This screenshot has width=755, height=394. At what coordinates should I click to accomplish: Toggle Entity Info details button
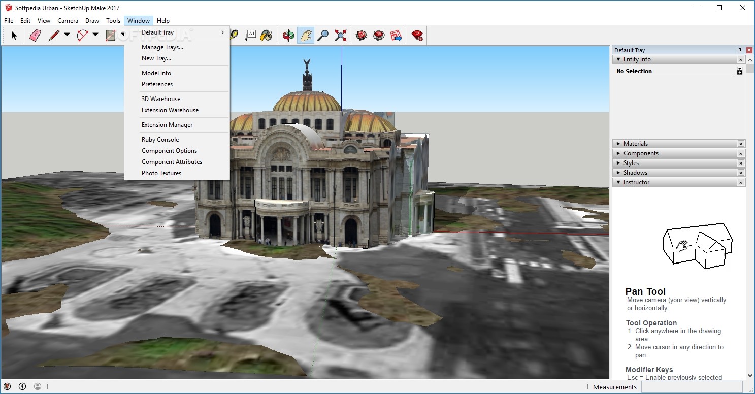pos(740,71)
